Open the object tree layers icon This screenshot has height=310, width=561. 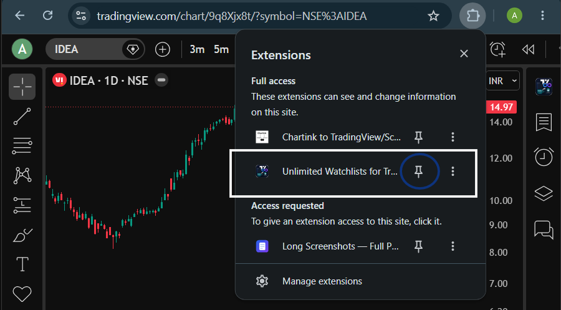point(544,193)
